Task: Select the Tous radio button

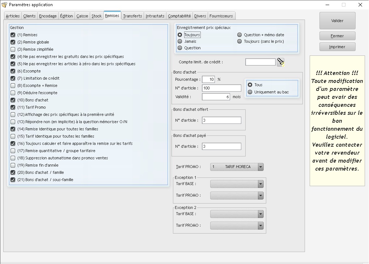Action: coord(250,85)
